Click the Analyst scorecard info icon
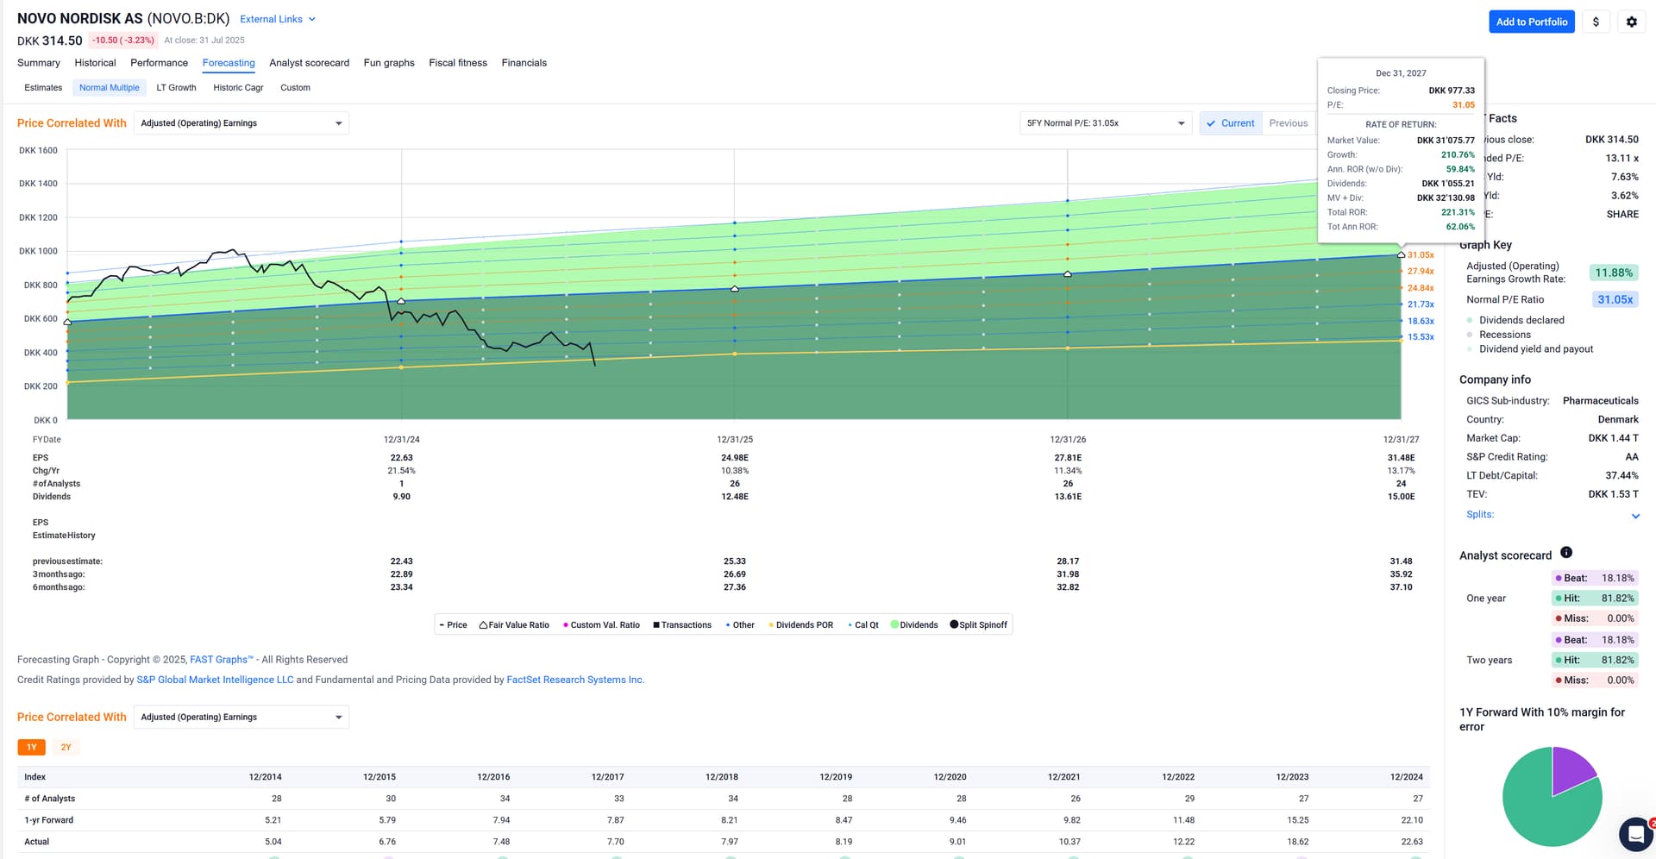Screen dimensions: 1656x859 click(1566, 552)
